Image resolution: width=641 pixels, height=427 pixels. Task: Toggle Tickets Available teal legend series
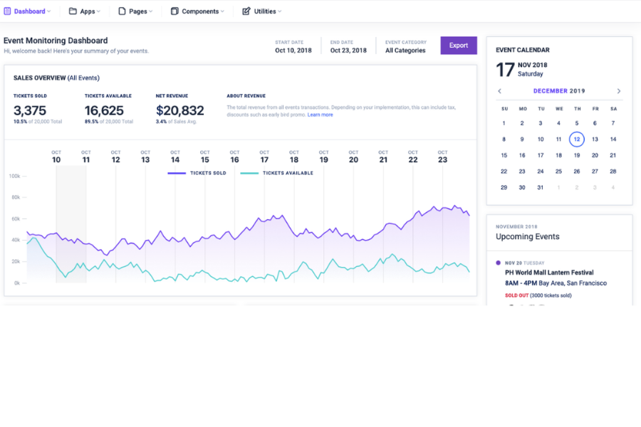(x=277, y=173)
